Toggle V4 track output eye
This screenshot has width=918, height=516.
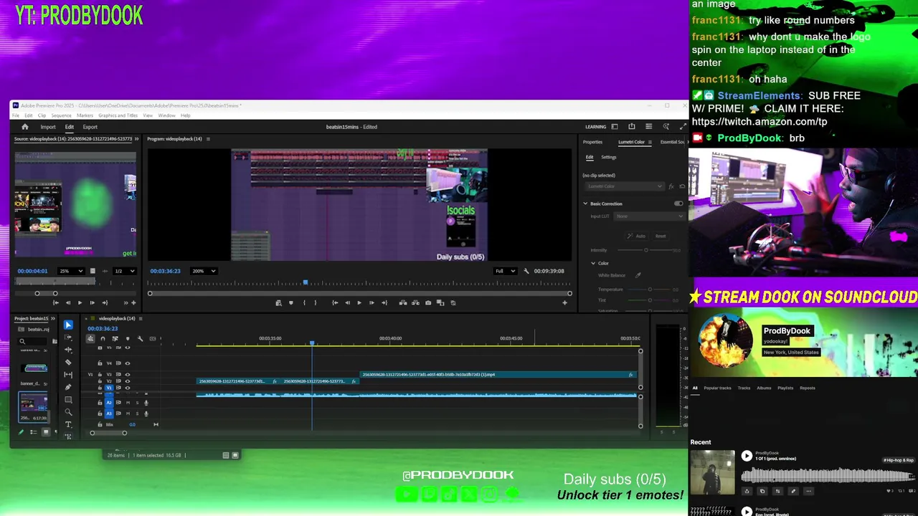pos(128,363)
